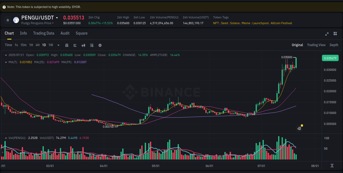Collapse the MA indicator row chevron
This screenshot has width=343, height=173.
(x=6, y=62)
